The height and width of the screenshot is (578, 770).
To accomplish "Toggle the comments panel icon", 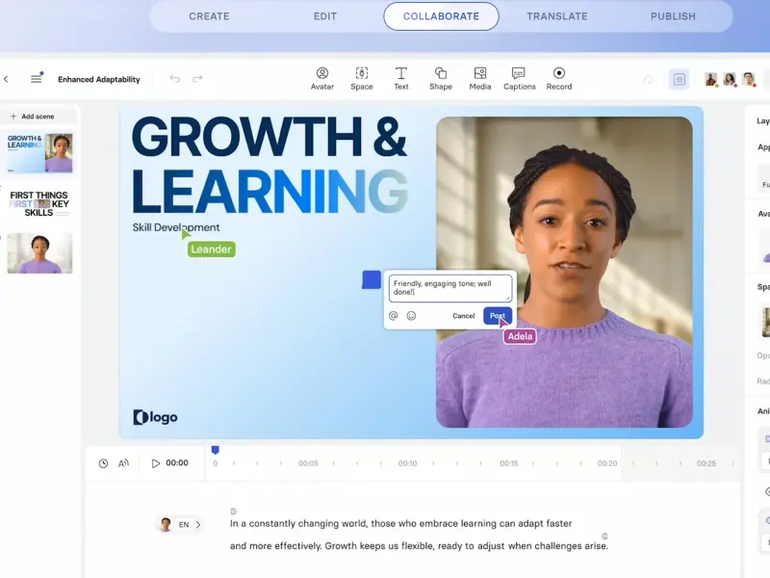I will pos(680,79).
